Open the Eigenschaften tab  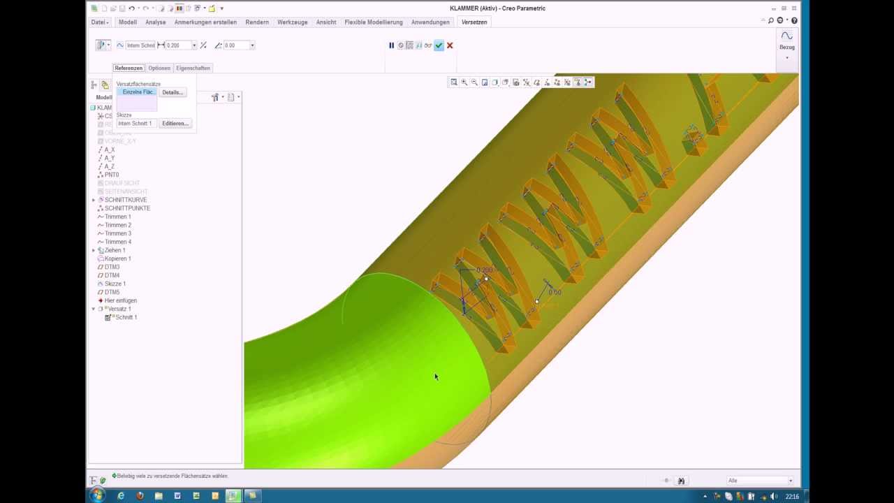193,68
